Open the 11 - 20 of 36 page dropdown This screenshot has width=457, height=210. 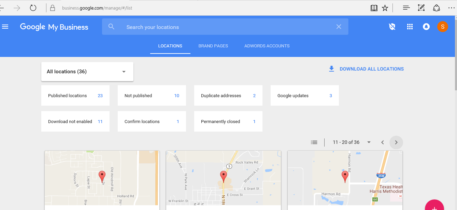click(x=352, y=142)
